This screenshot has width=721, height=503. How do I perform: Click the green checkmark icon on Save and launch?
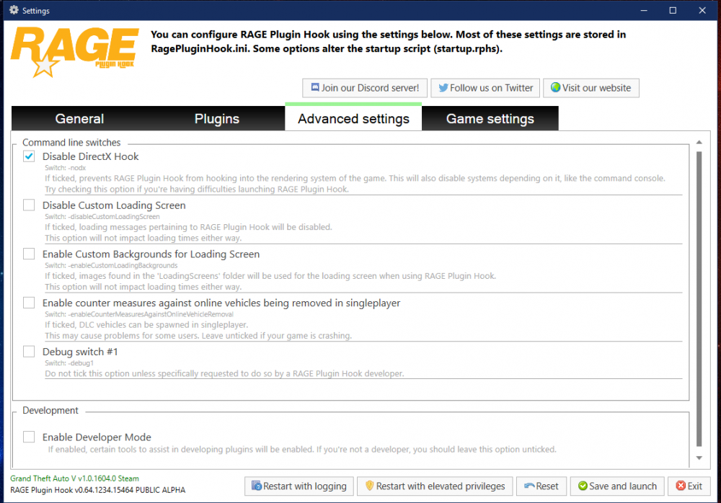pyautogui.click(x=583, y=486)
